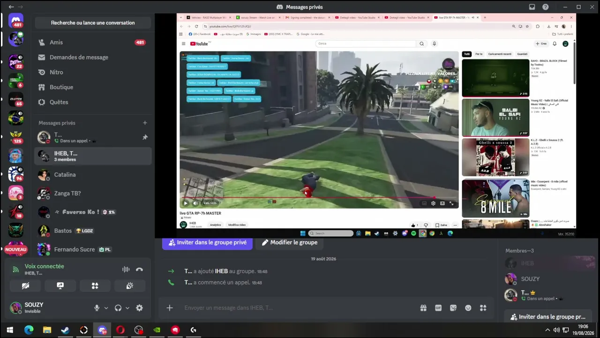
Task: Click 'Inviter dans le groupe privé' under the stream
Action: [207, 243]
